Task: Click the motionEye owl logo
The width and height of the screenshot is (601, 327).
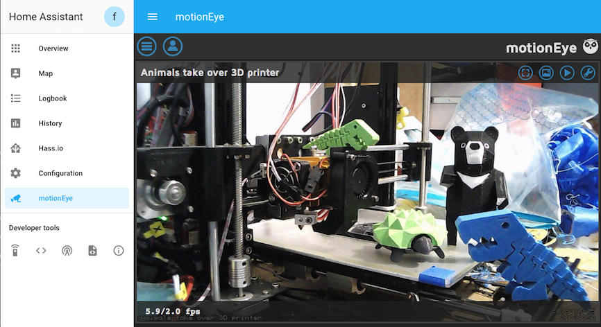Action: tap(591, 46)
